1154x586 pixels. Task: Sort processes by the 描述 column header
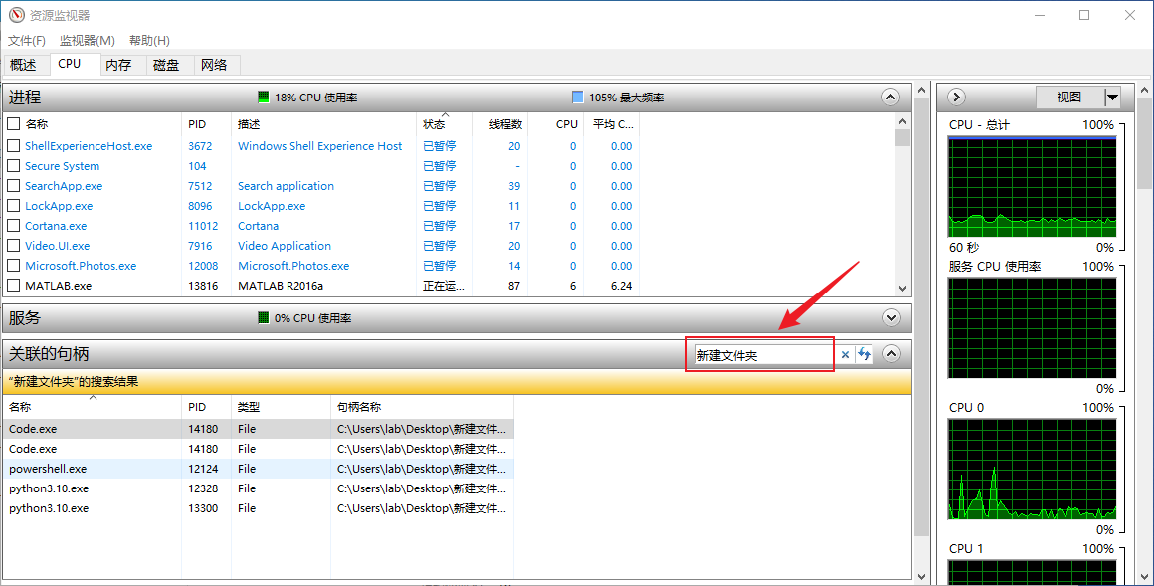pyautogui.click(x=324, y=124)
